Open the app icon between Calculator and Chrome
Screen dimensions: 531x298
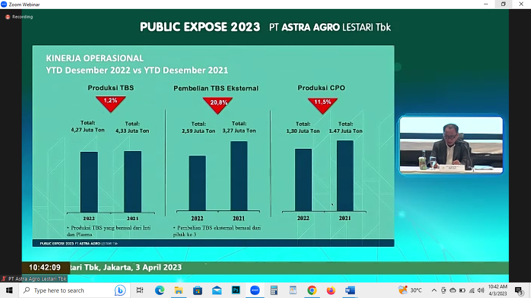point(293,290)
